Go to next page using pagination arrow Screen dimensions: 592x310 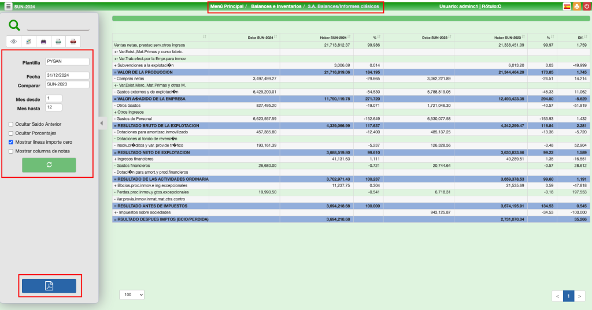580,296
